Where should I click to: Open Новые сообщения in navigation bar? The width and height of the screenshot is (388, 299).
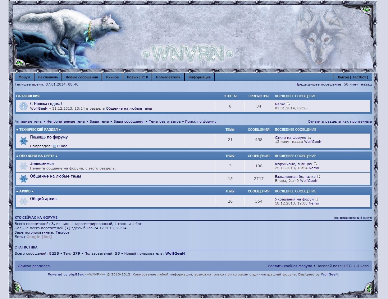pyautogui.click(x=82, y=77)
